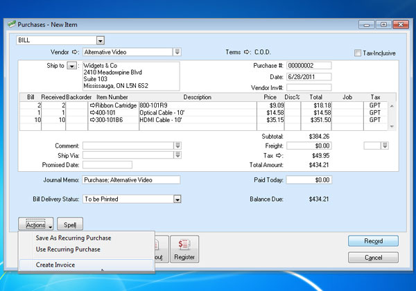Open the Vendor selection dropdown

click(177, 52)
